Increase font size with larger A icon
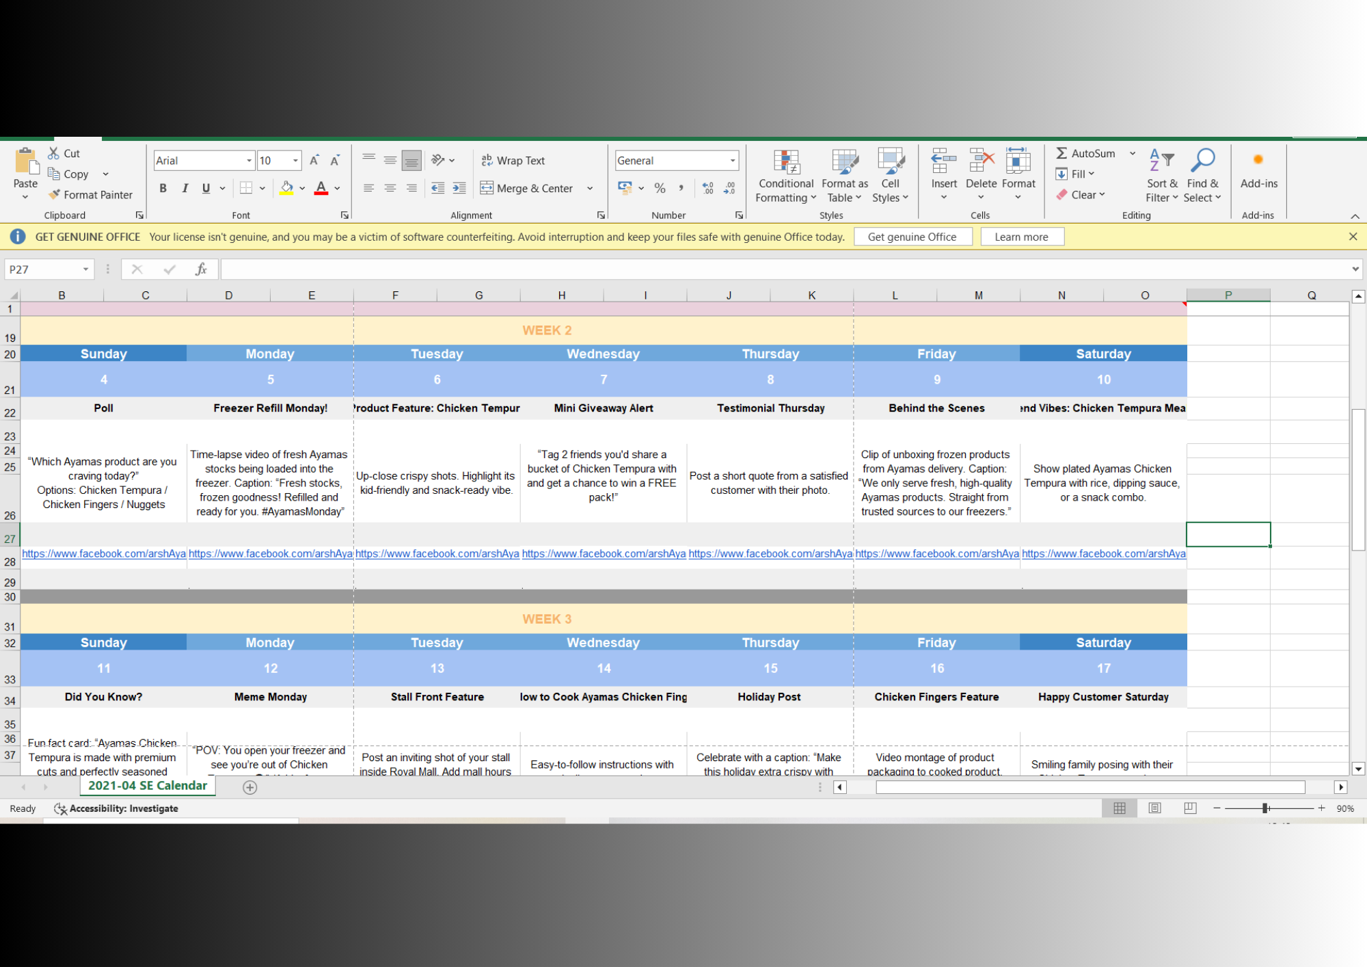This screenshot has height=967, width=1367. tap(314, 161)
